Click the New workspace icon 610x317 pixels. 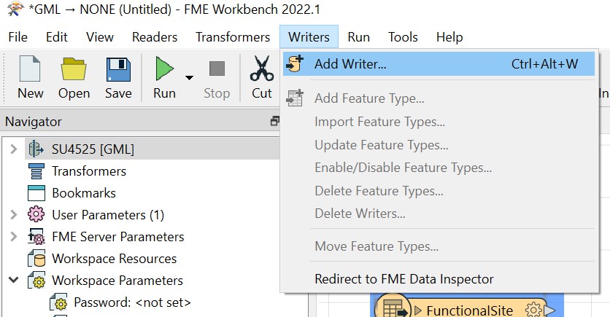30,69
